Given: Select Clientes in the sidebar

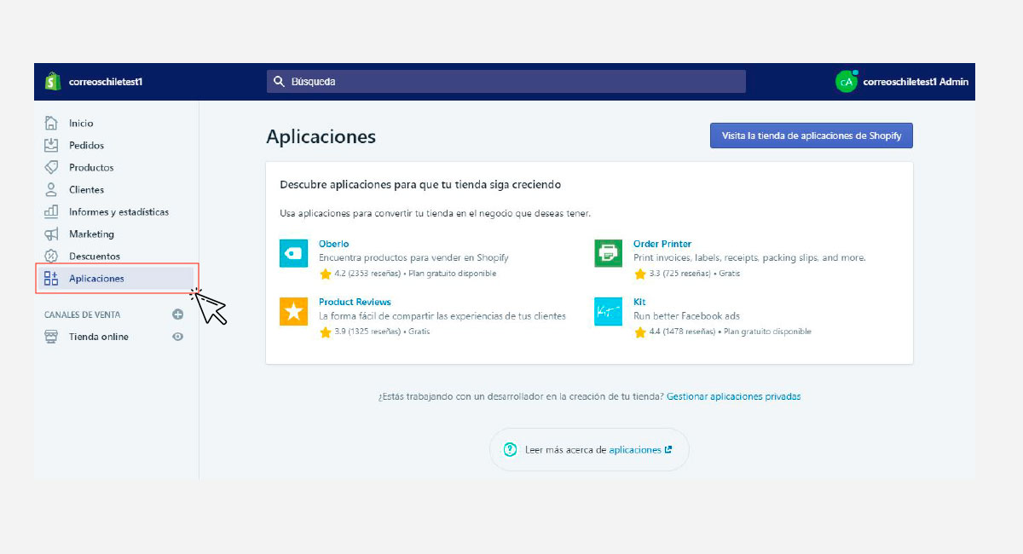Looking at the screenshot, I should click(86, 189).
